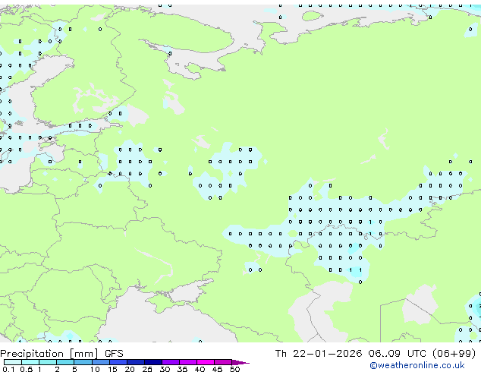Click the '40' legend scale label
This screenshot has width=481, height=372.
pos(200,369)
